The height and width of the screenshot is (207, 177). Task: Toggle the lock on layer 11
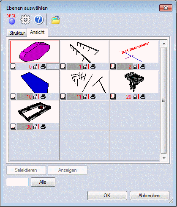(85, 97)
